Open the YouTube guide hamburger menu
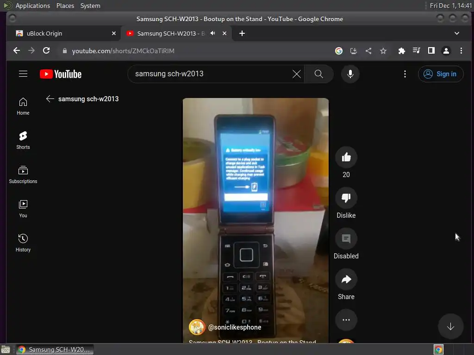 pyautogui.click(x=23, y=74)
